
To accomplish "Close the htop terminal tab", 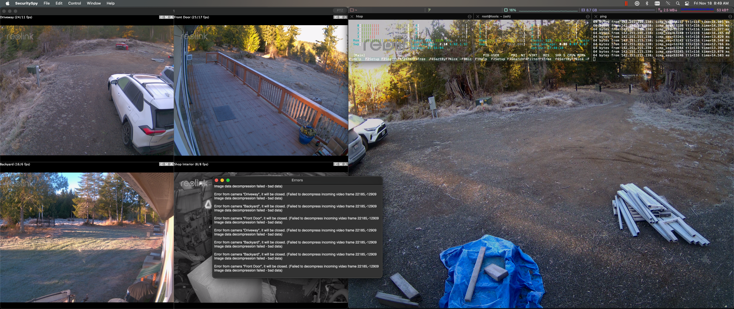I will click(352, 17).
